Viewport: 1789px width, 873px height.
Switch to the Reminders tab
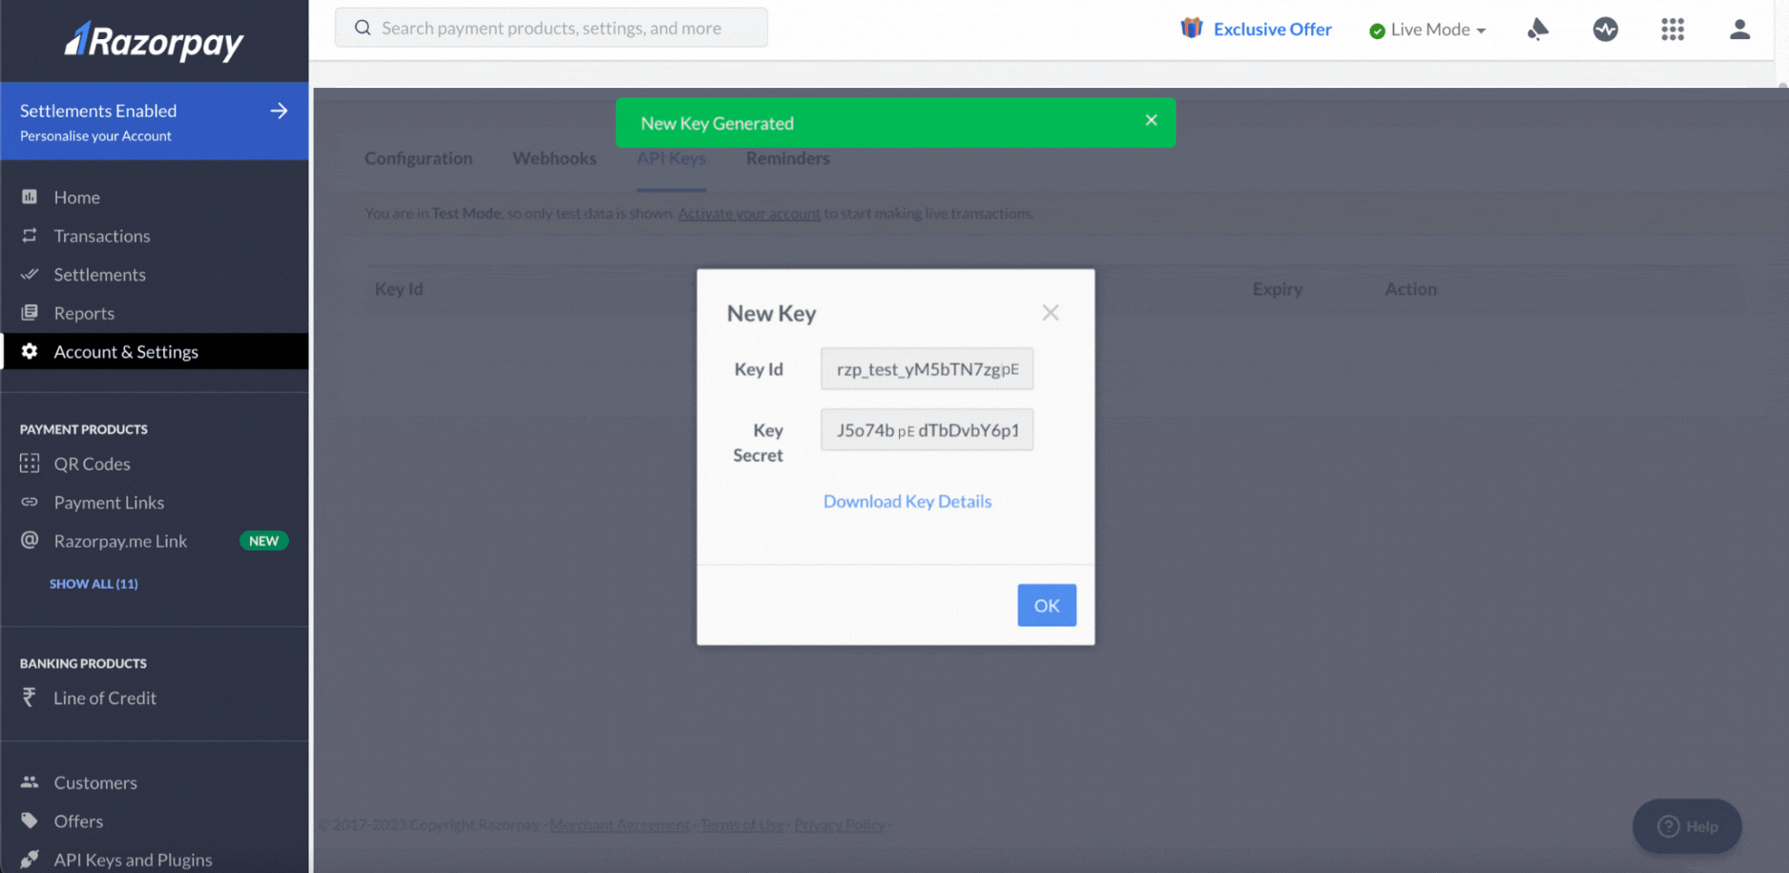(787, 158)
